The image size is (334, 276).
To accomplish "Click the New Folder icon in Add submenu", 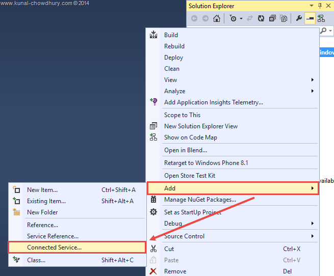I will [x=16, y=212].
